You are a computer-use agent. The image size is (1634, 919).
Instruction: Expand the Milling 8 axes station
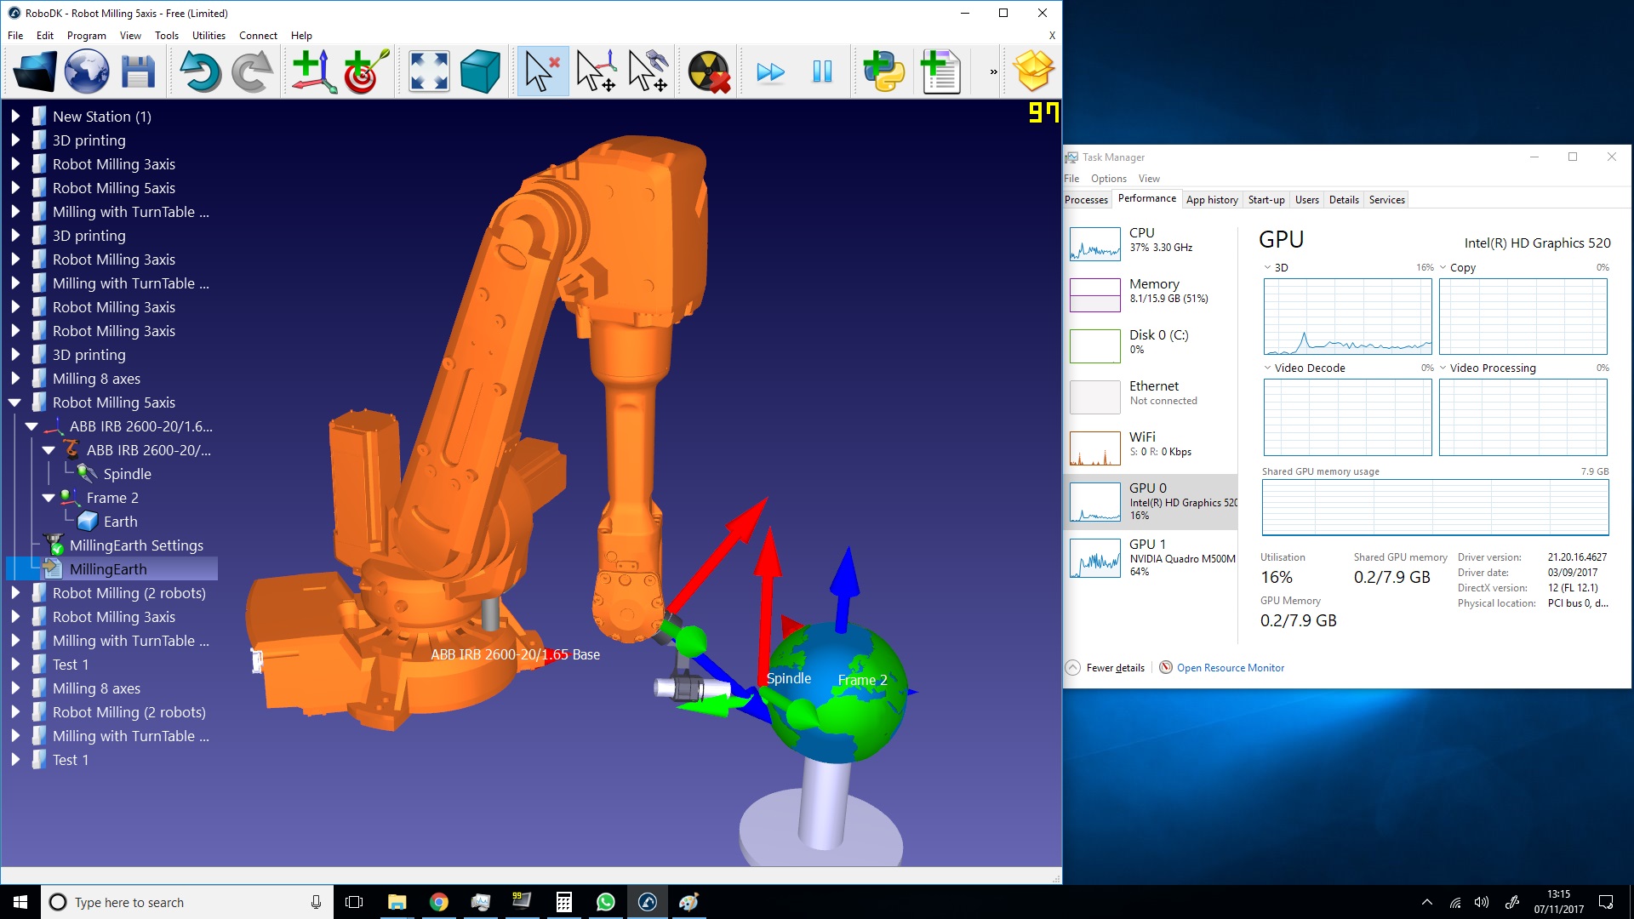[x=15, y=379]
